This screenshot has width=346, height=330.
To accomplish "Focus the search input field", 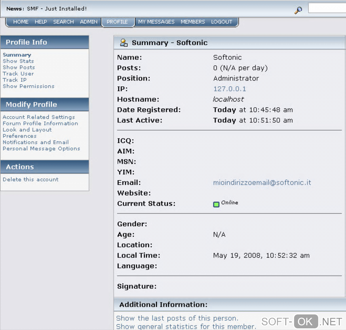I will (x=327, y=8).
